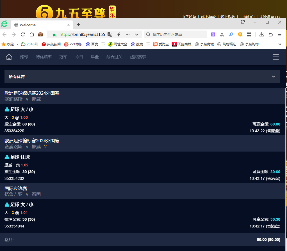Click the browser forward arrow
The height and width of the screenshot is (251, 287).
tap(14, 34)
